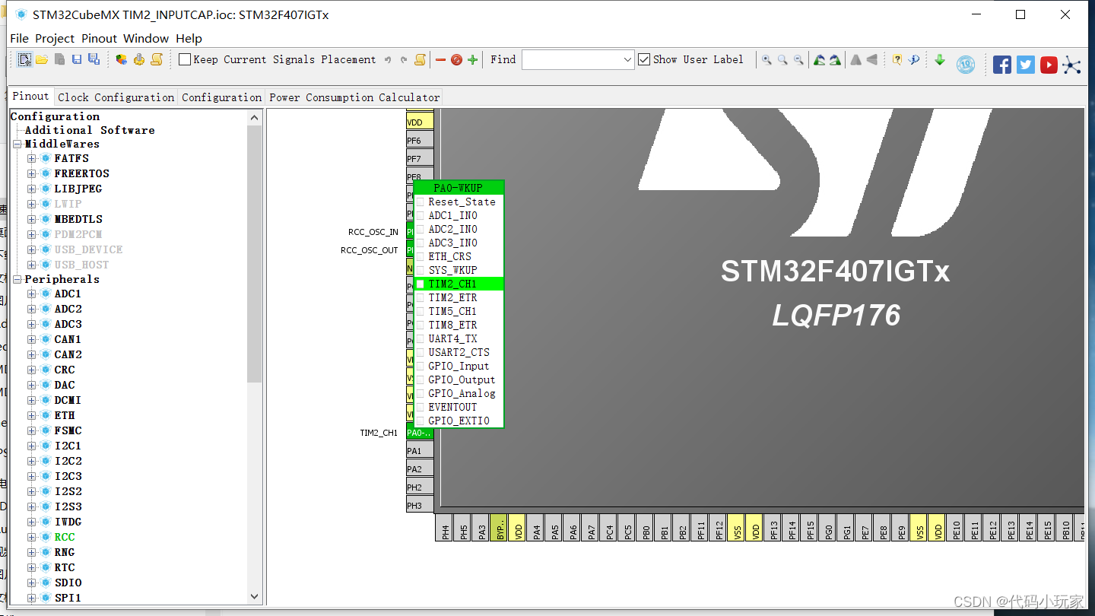Click the undo arrow icon
The height and width of the screenshot is (616, 1095).
pos(388,60)
